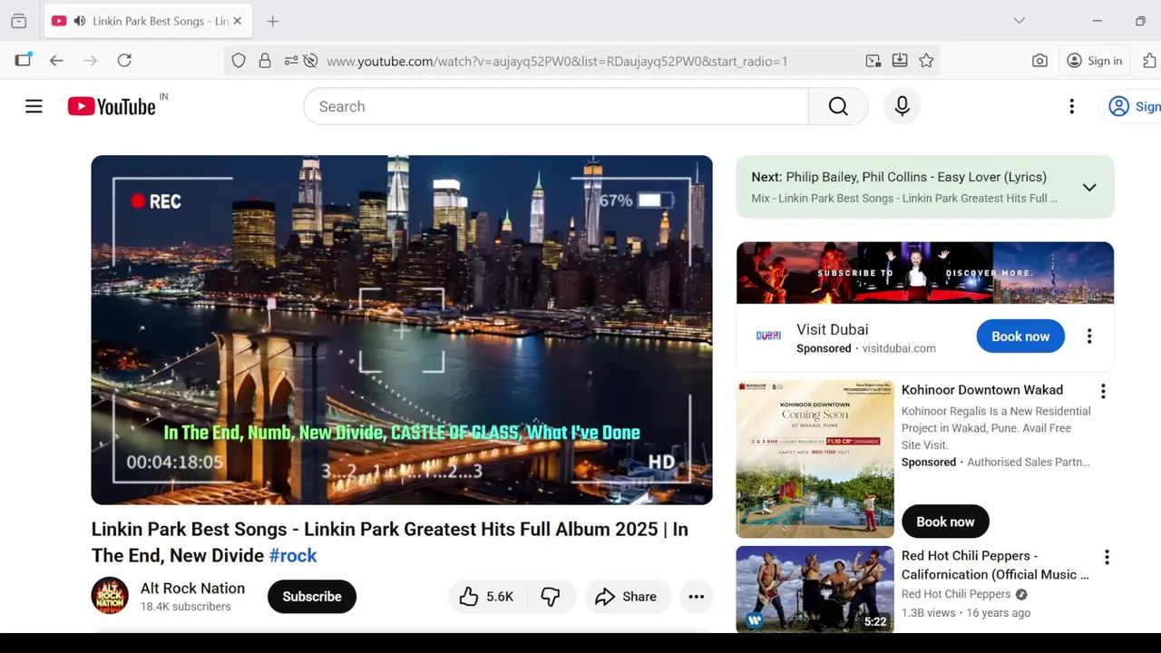Click browser Sign in account button

(x=1094, y=61)
